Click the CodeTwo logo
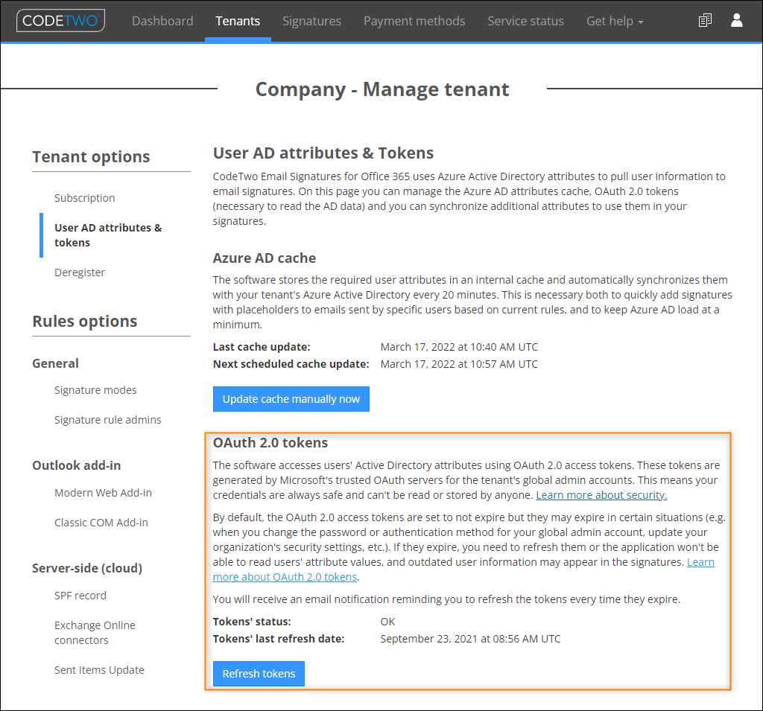The height and width of the screenshot is (711, 763). (60, 21)
